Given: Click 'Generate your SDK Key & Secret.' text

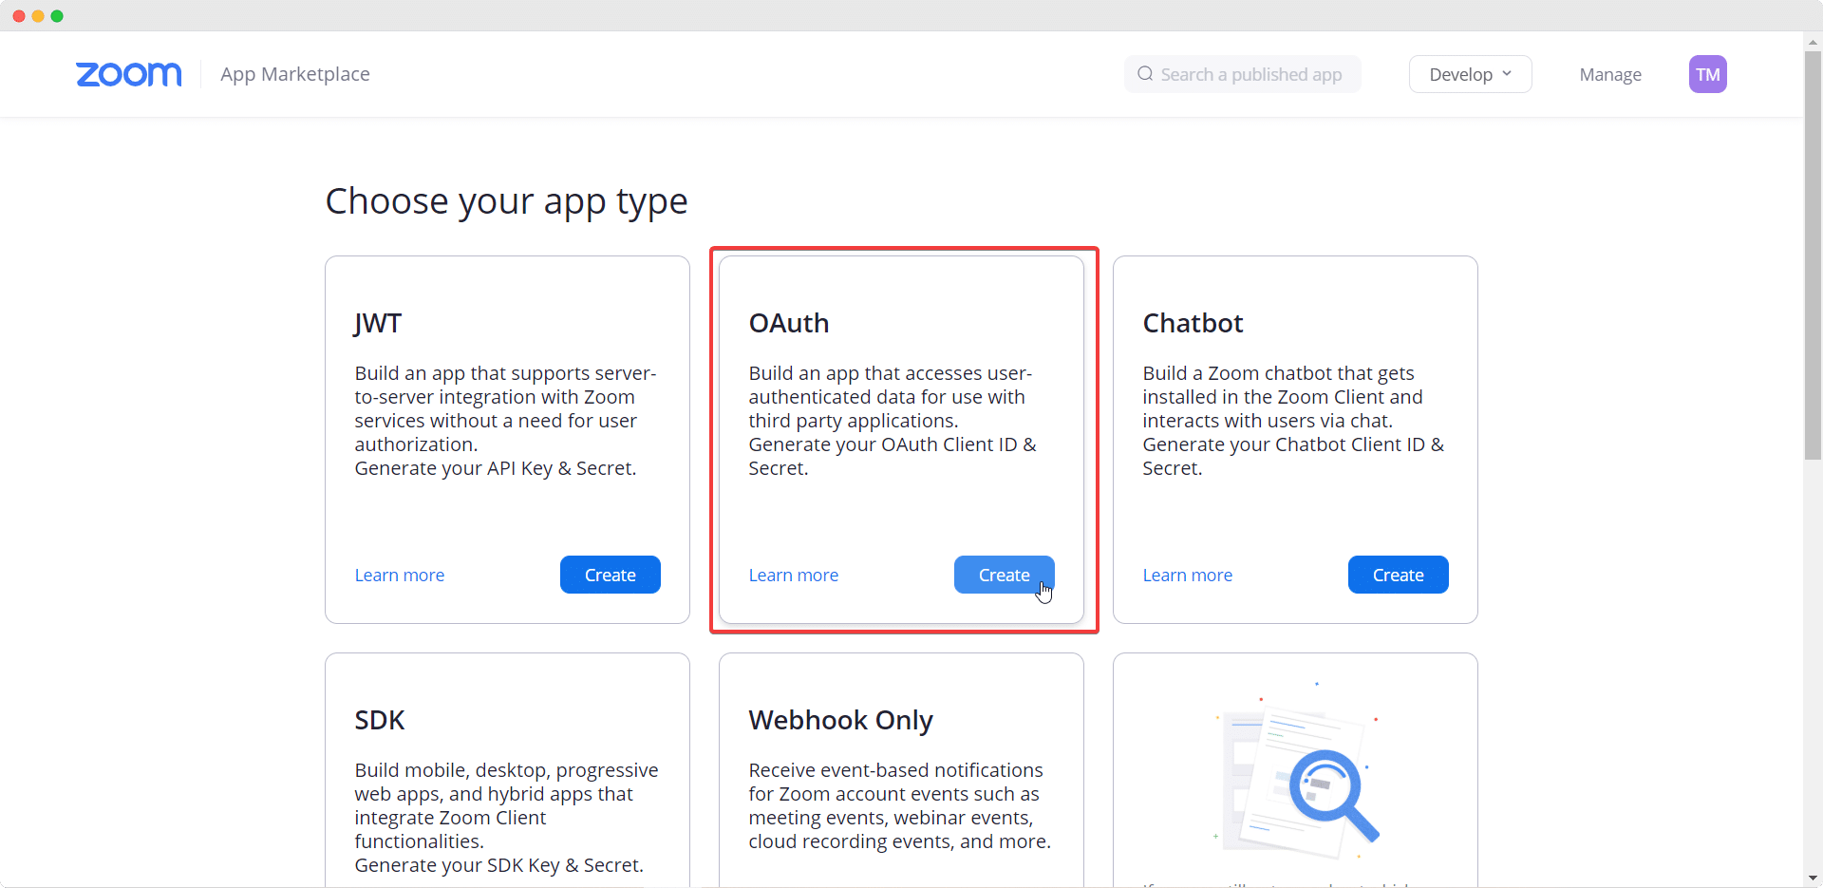Looking at the screenshot, I should tap(499, 865).
